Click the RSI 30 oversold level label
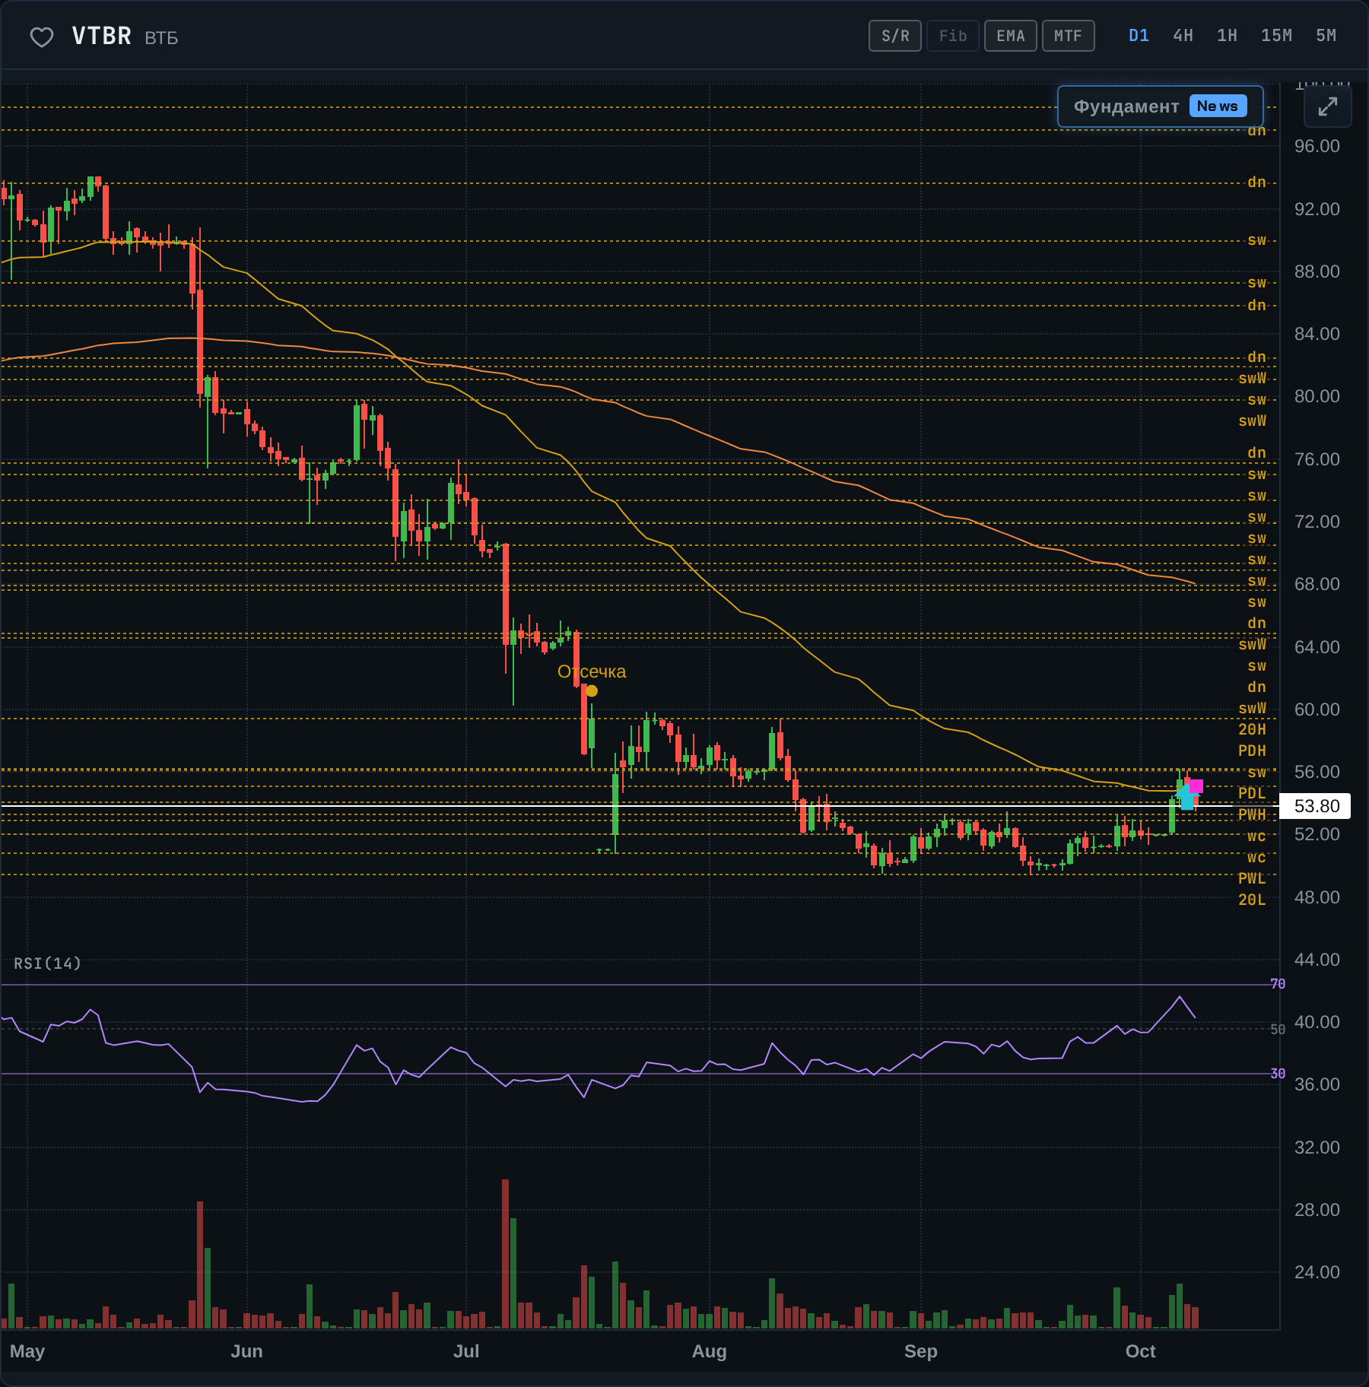The image size is (1369, 1387). click(1278, 1074)
